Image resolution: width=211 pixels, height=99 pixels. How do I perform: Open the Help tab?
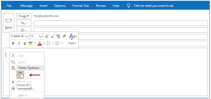(x=116, y=6)
